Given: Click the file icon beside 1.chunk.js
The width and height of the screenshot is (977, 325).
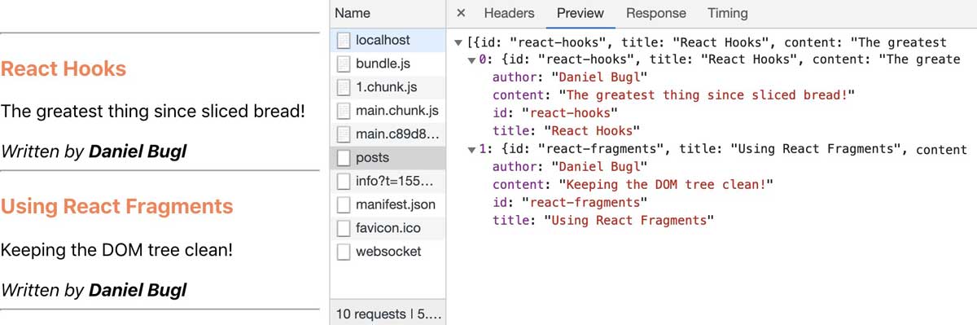Looking at the screenshot, I should pos(344,87).
